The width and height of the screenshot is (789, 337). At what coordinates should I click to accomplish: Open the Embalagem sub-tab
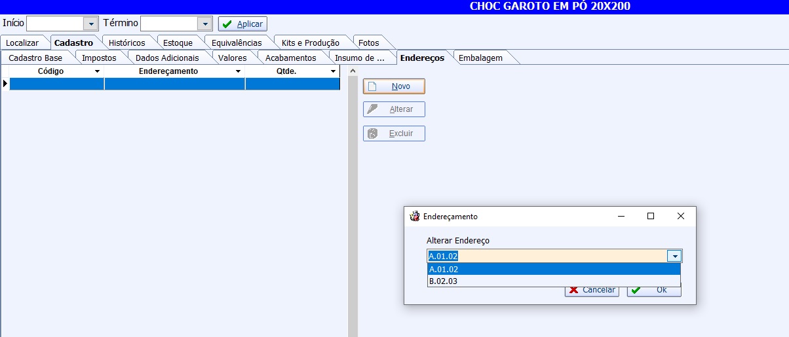tap(480, 58)
